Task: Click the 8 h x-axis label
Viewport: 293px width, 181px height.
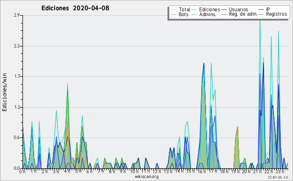Action: click(x=112, y=171)
